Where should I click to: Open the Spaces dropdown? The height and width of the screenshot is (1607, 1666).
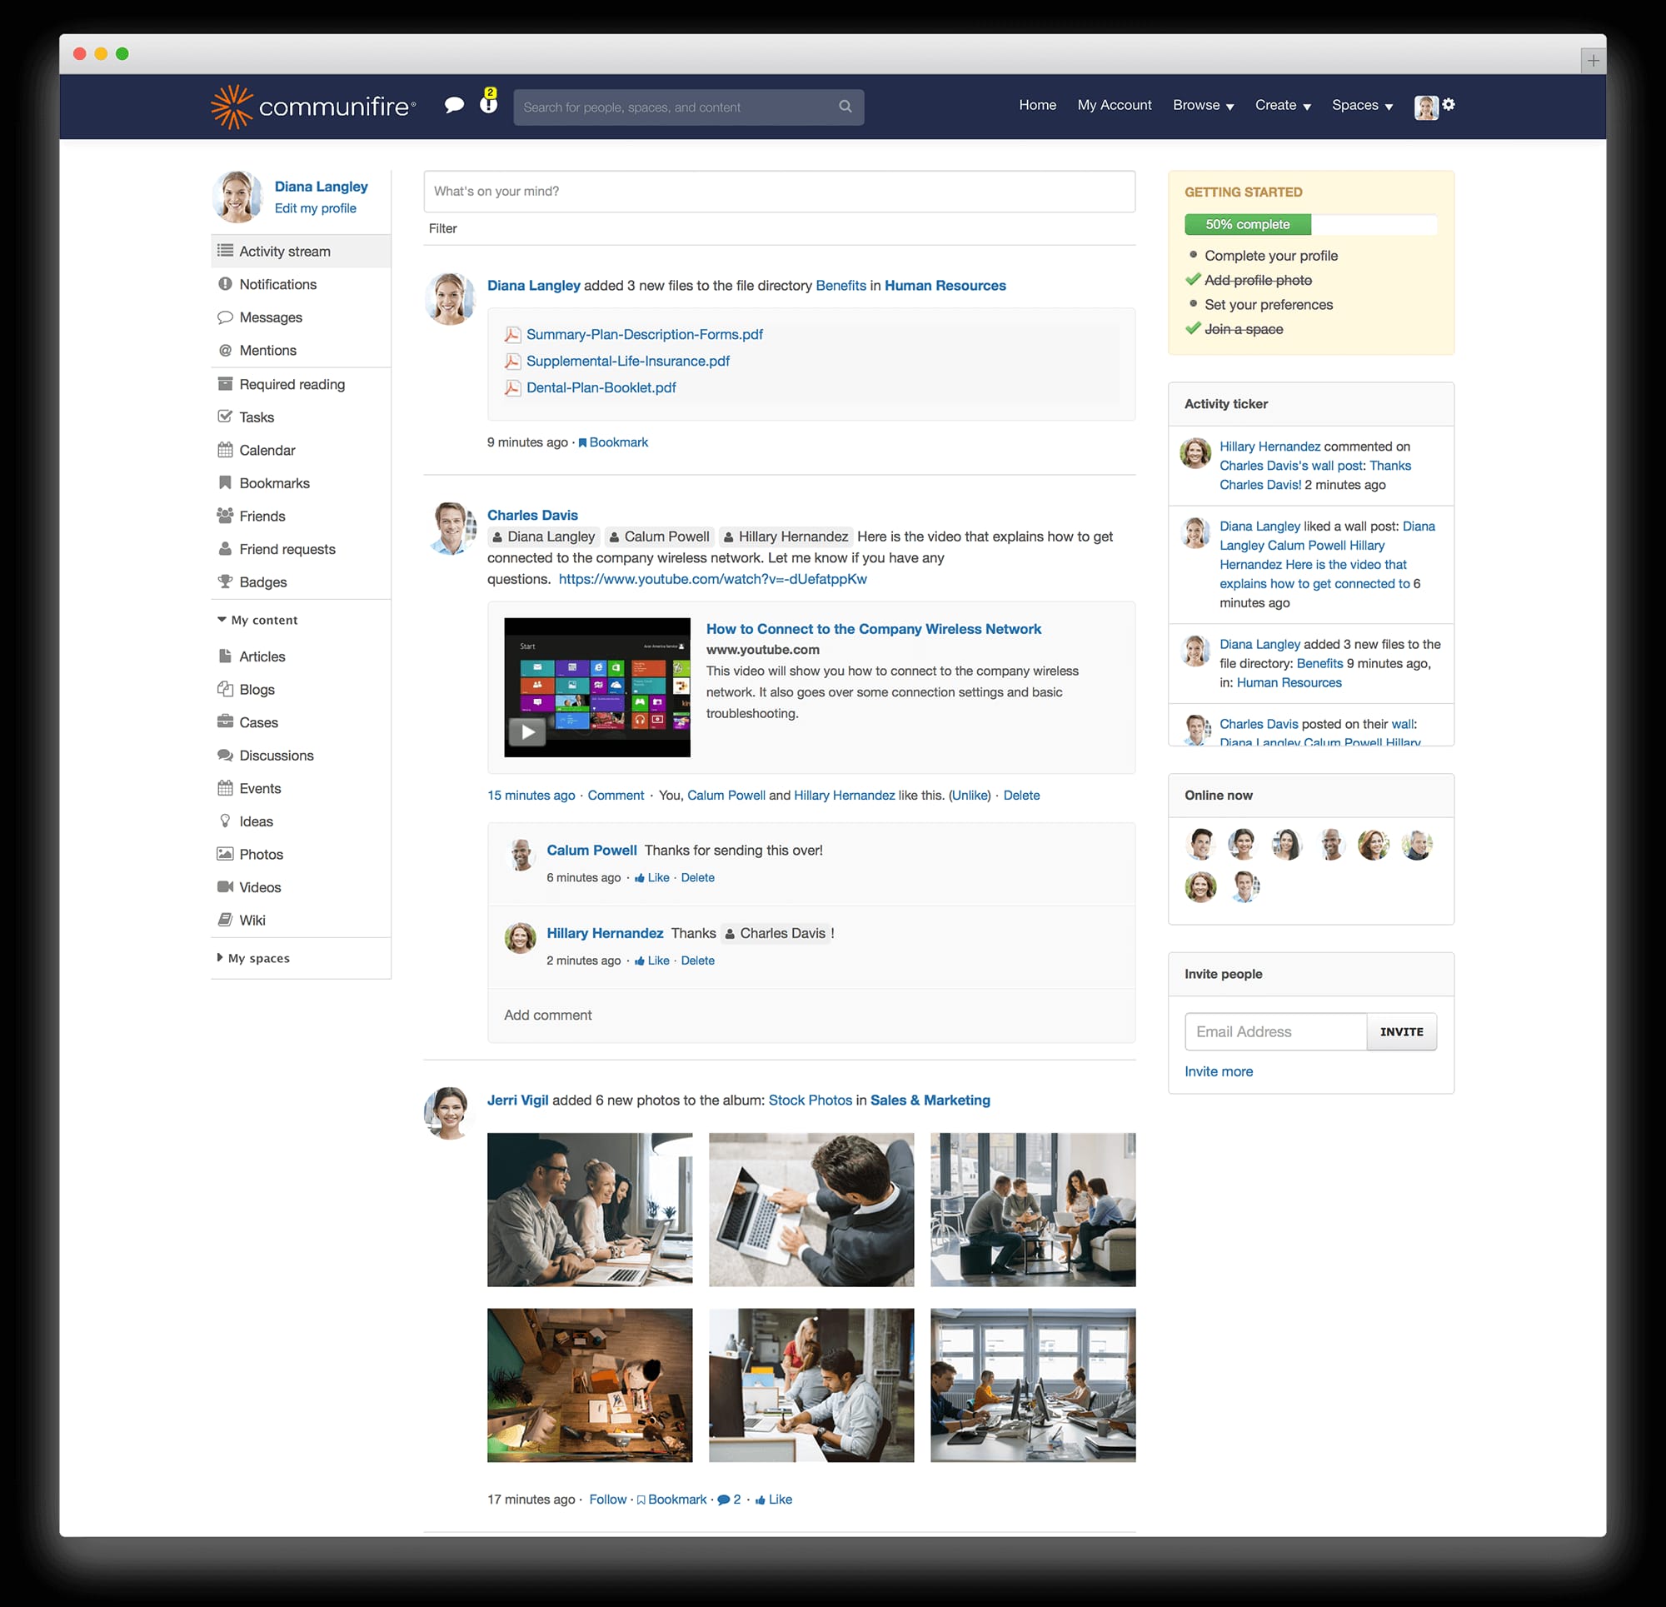click(x=1362, y=105)
